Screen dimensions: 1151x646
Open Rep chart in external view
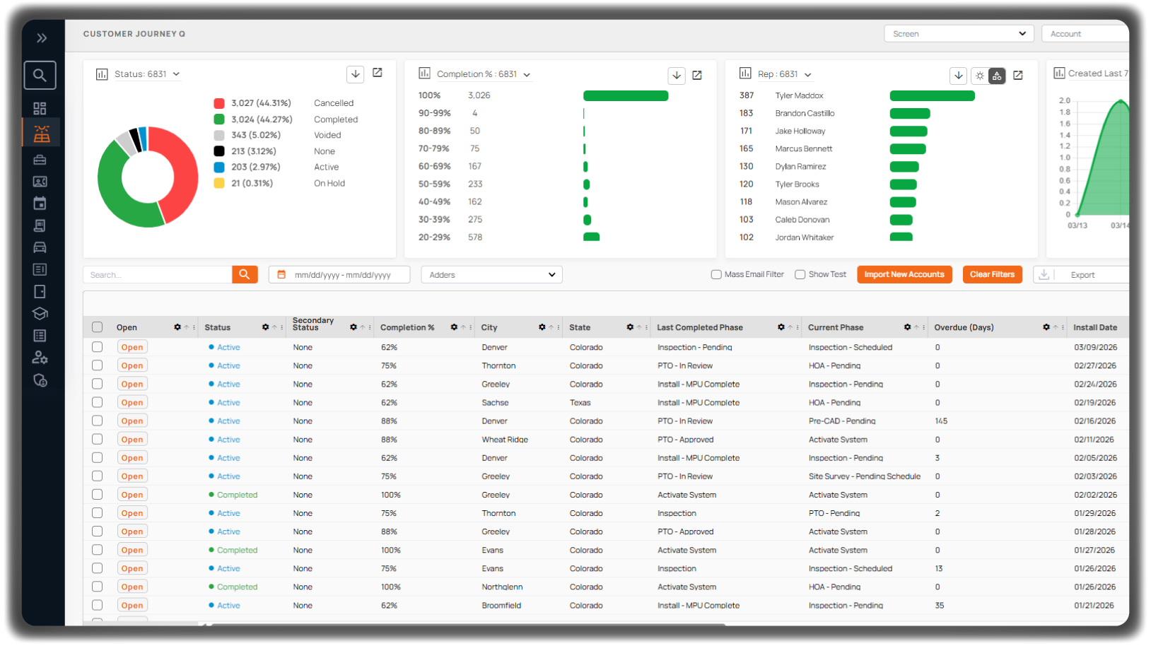(1018, 75)
